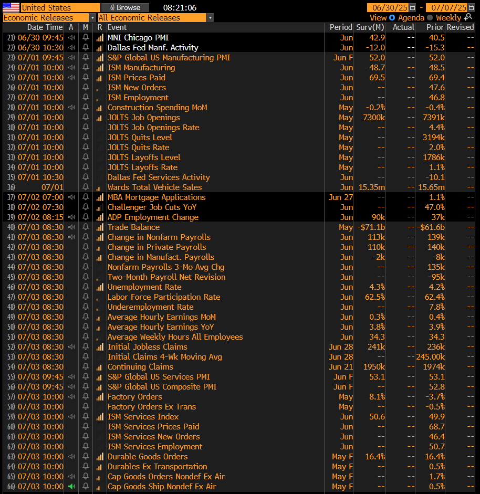Click the bell icon for Wards Total Vehicle Sales

point(86,187)
